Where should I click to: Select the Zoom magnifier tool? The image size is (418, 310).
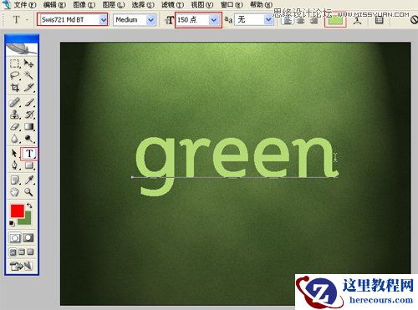pyautogui.click(x=28, y=192)
